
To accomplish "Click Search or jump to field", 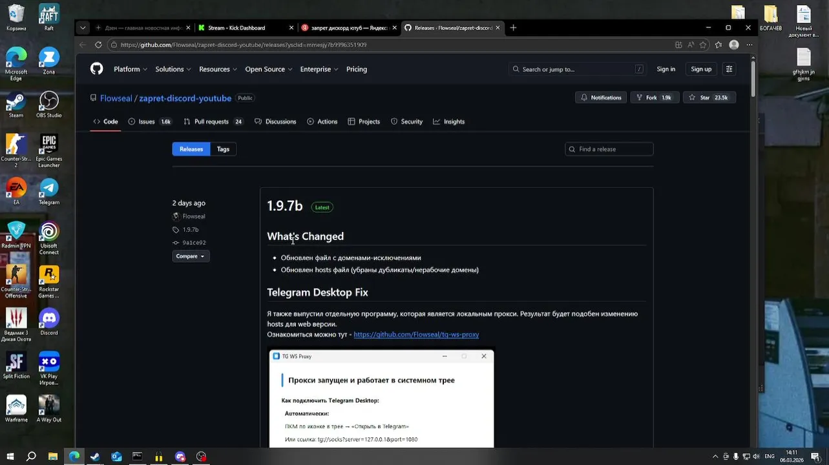I will (x=578, y=69).
